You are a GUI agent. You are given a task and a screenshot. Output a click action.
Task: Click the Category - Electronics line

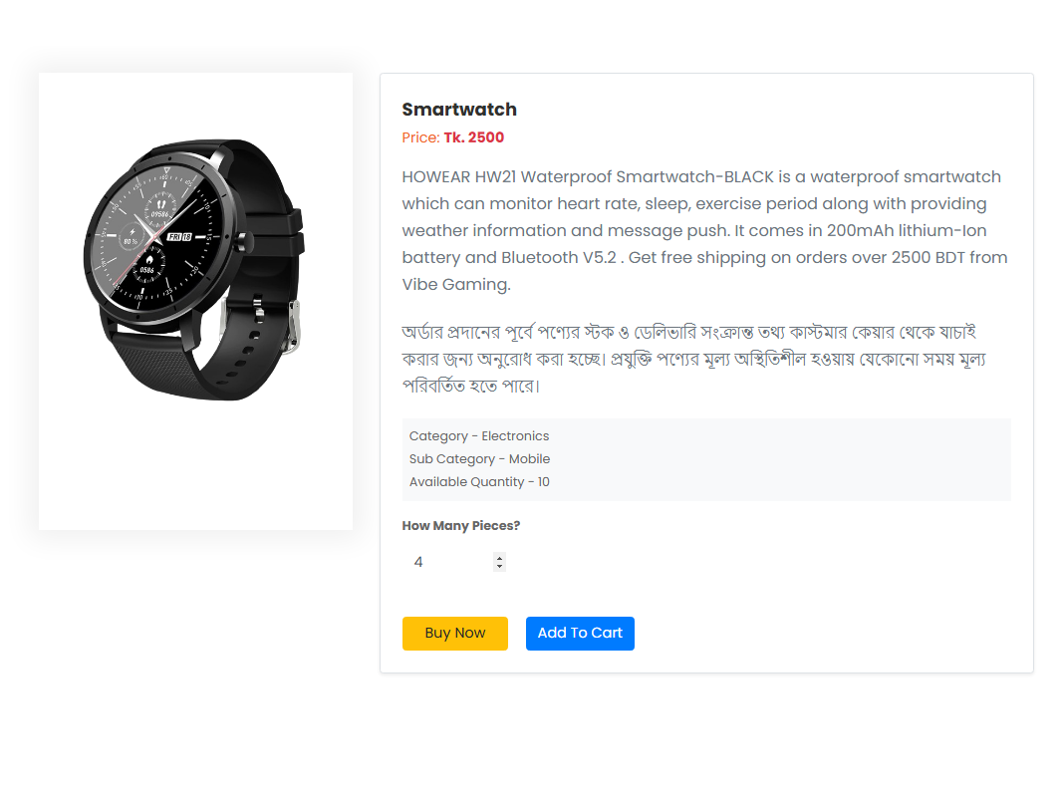pos(479,435)
